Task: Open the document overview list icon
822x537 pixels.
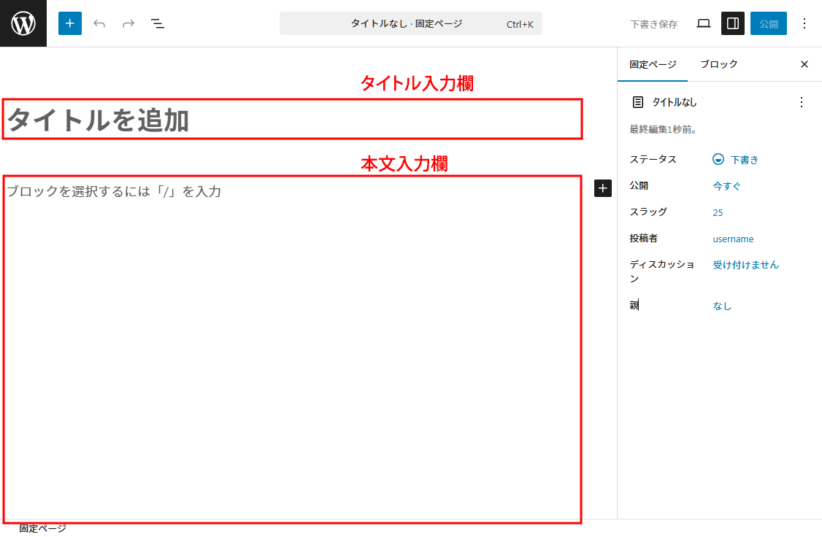Action: pos(158,23)
